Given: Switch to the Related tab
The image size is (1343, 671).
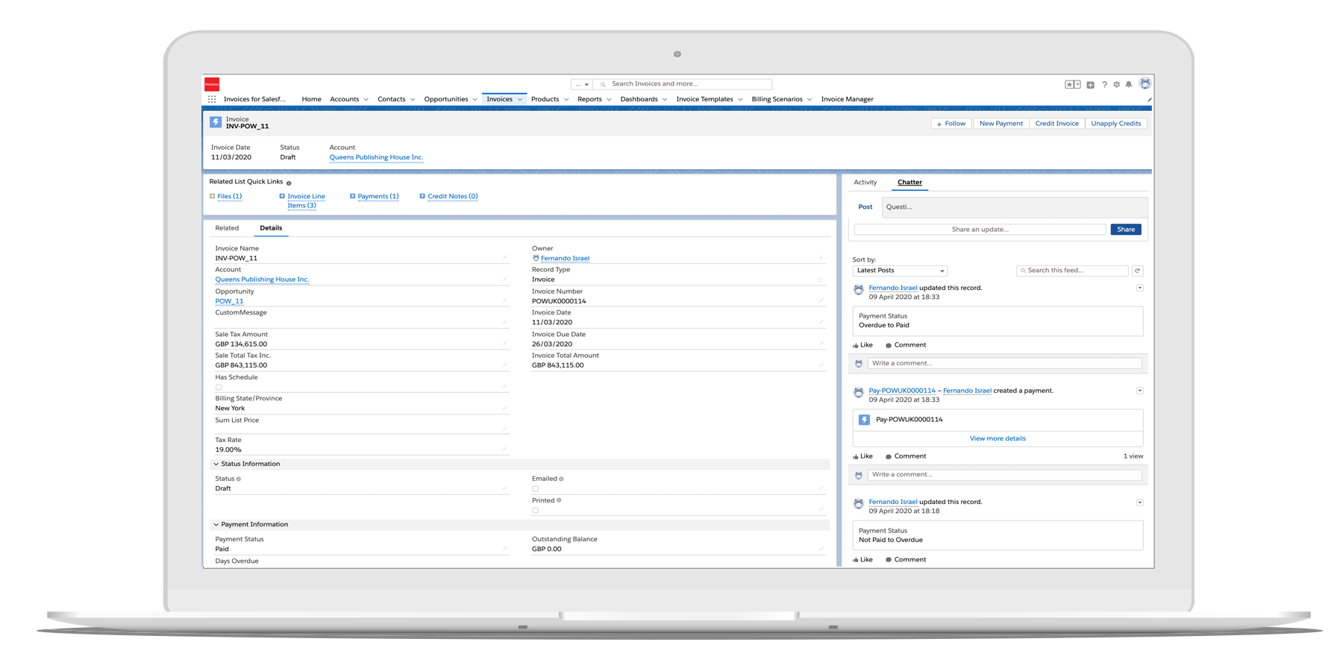Looking at the screenshot, I should 227,228.
